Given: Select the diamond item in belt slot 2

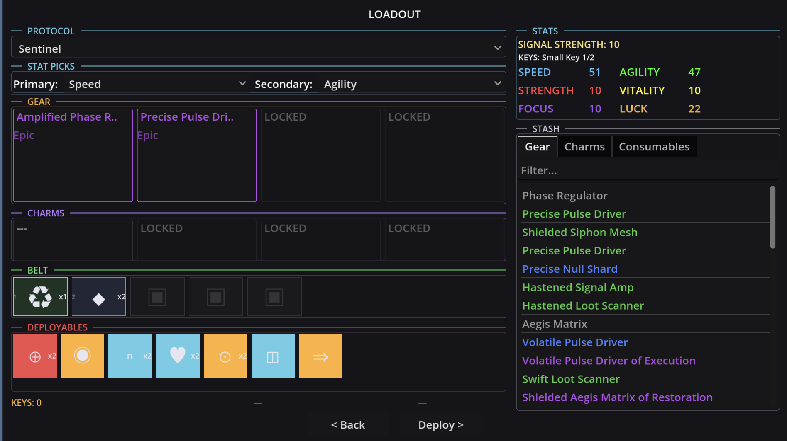Looking at the screenshot, I should pyautogui.click(x=98, y=296).
